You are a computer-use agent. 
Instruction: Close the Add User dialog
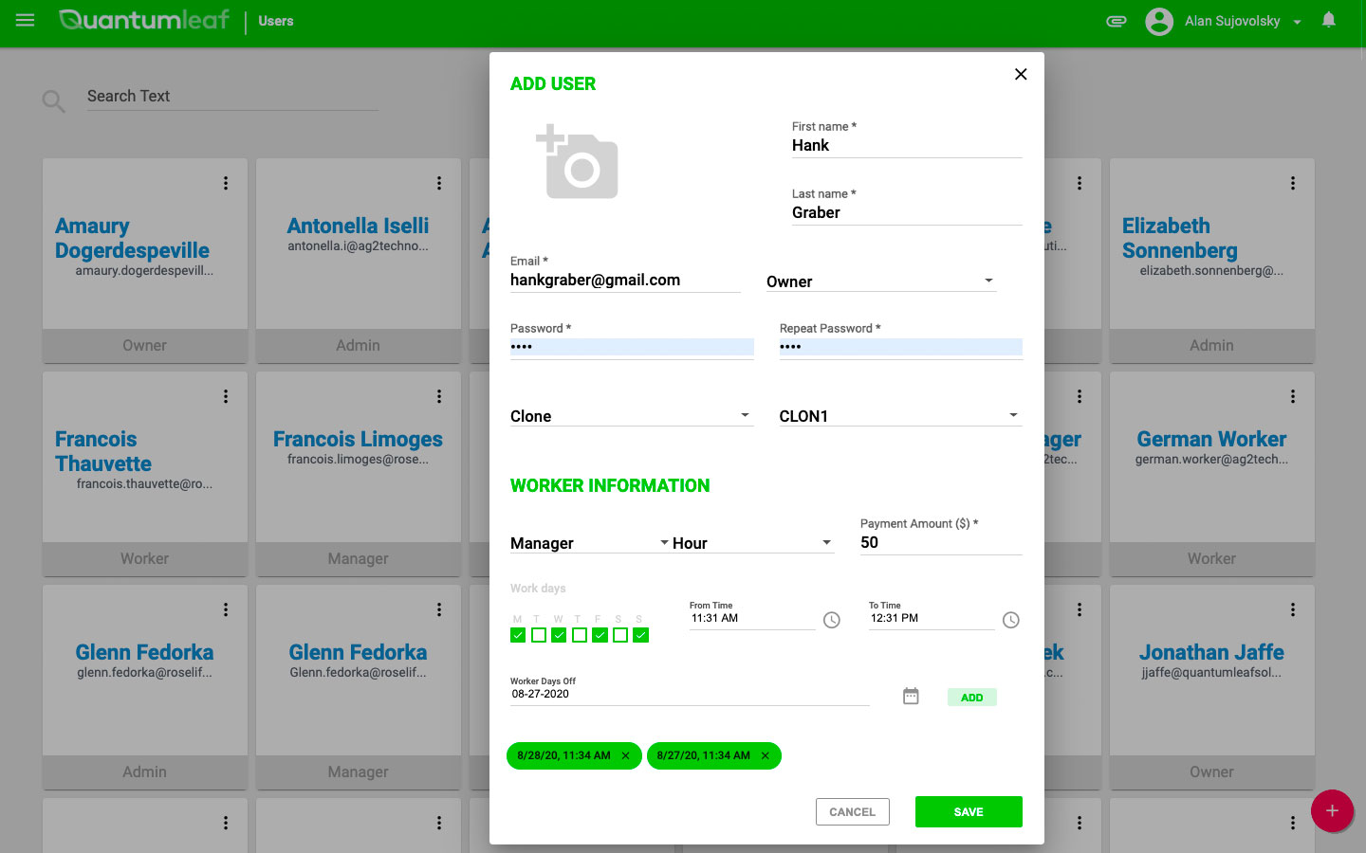[x=1021, y=74]
